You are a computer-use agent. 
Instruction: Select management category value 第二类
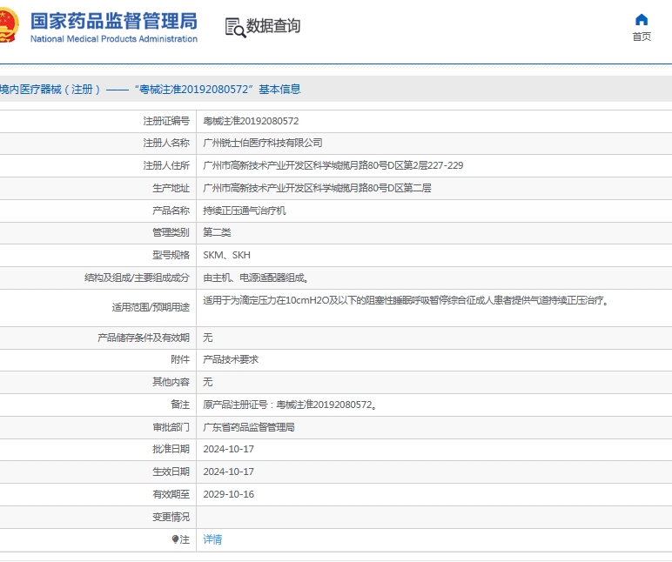click(x=217, y=232)
